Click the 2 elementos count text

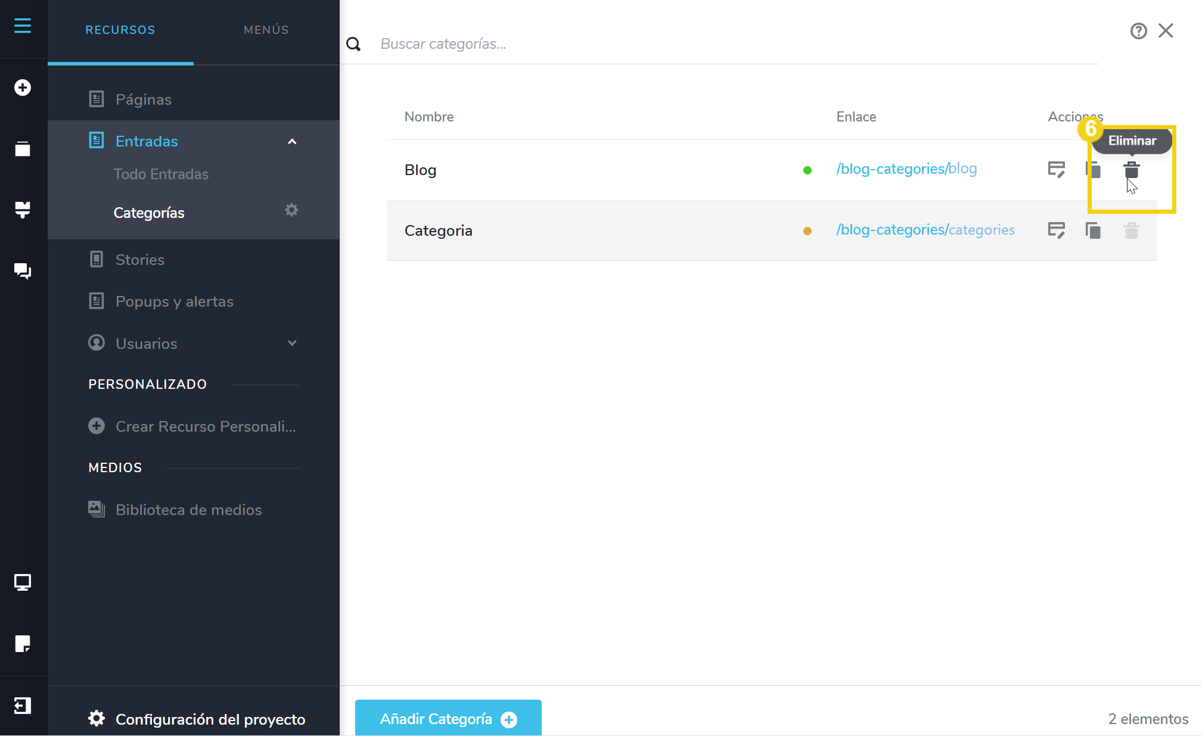point(1148,719)
